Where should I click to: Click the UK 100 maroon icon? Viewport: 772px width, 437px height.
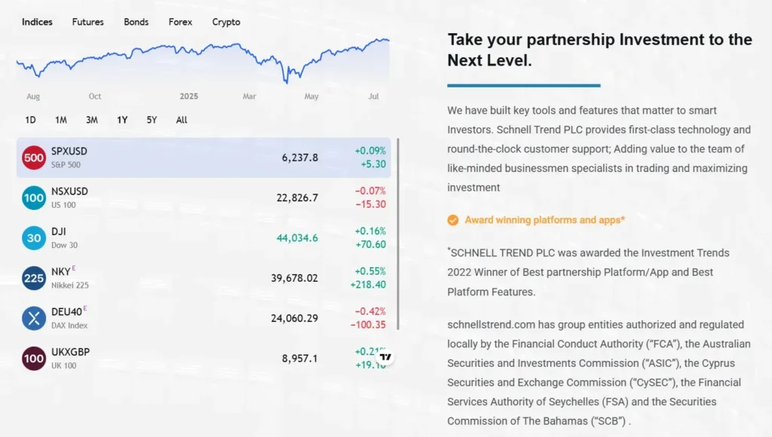(33, 358)
